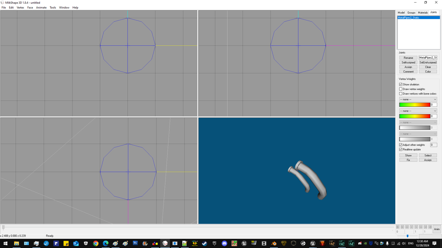The width and height of the screenshot is (442, 248).
Task: Click the second green-to-red weight gradient slider
Action: pyautogui.click(x=415, y=116)
